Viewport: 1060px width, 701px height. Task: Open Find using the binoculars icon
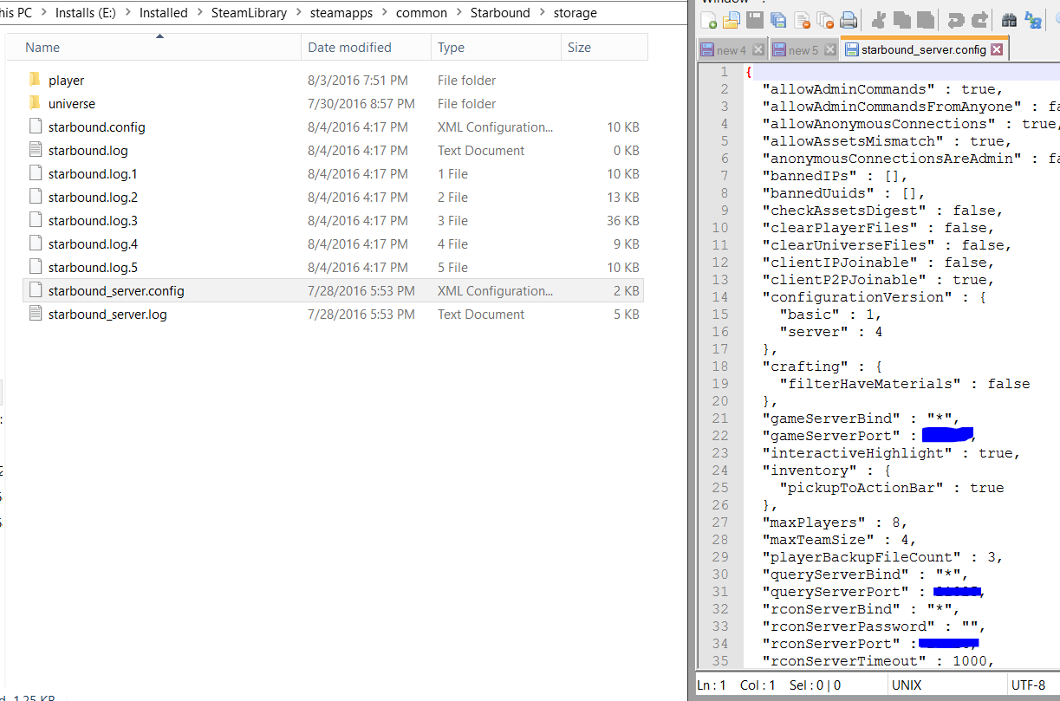point(1009,21)
